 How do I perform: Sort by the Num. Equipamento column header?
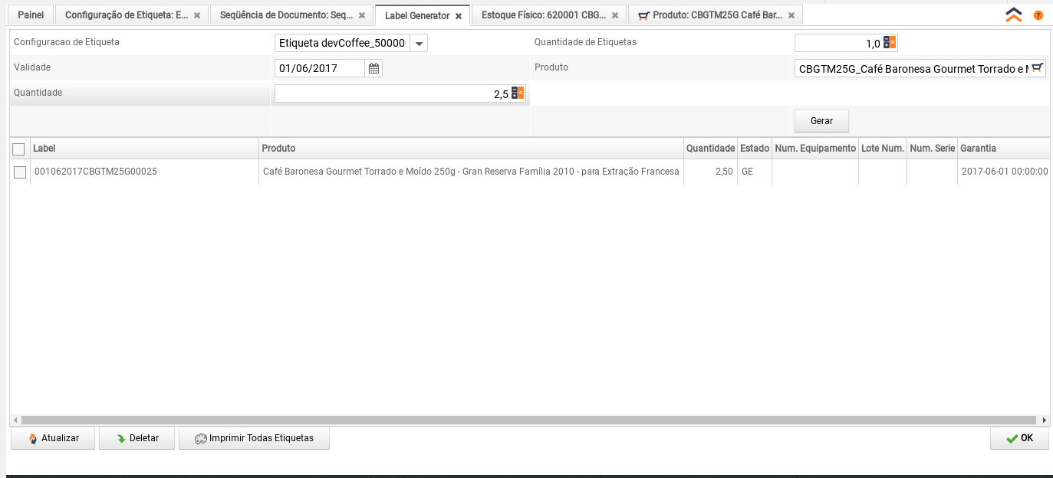[815, 149]
